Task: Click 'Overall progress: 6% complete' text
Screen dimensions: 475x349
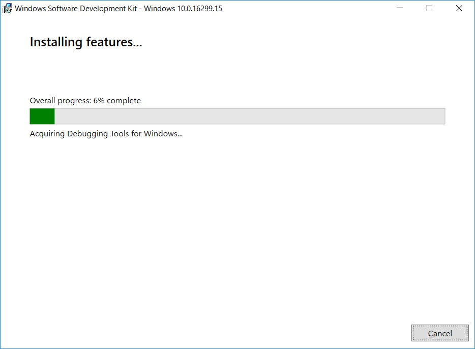Action: 85,101
